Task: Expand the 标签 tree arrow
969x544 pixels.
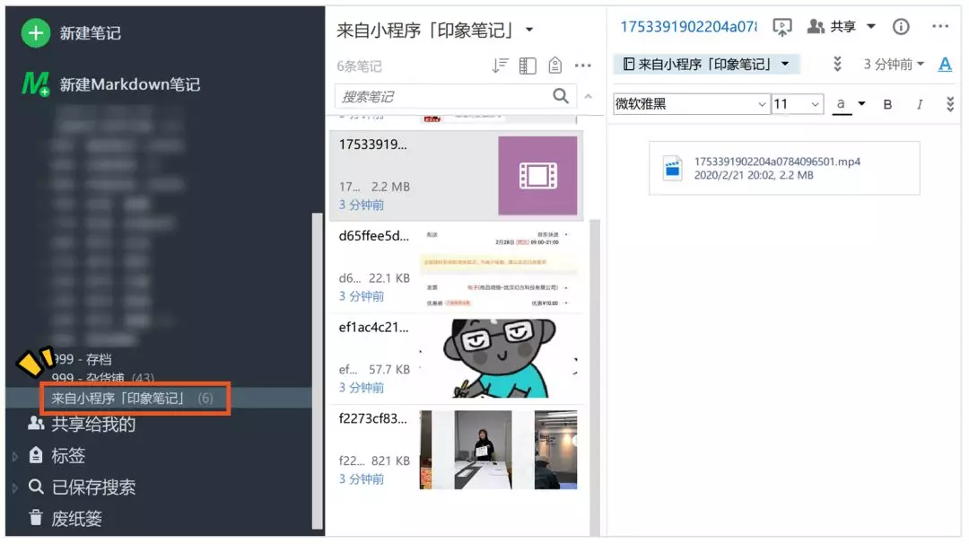Action: click(15, 456)
